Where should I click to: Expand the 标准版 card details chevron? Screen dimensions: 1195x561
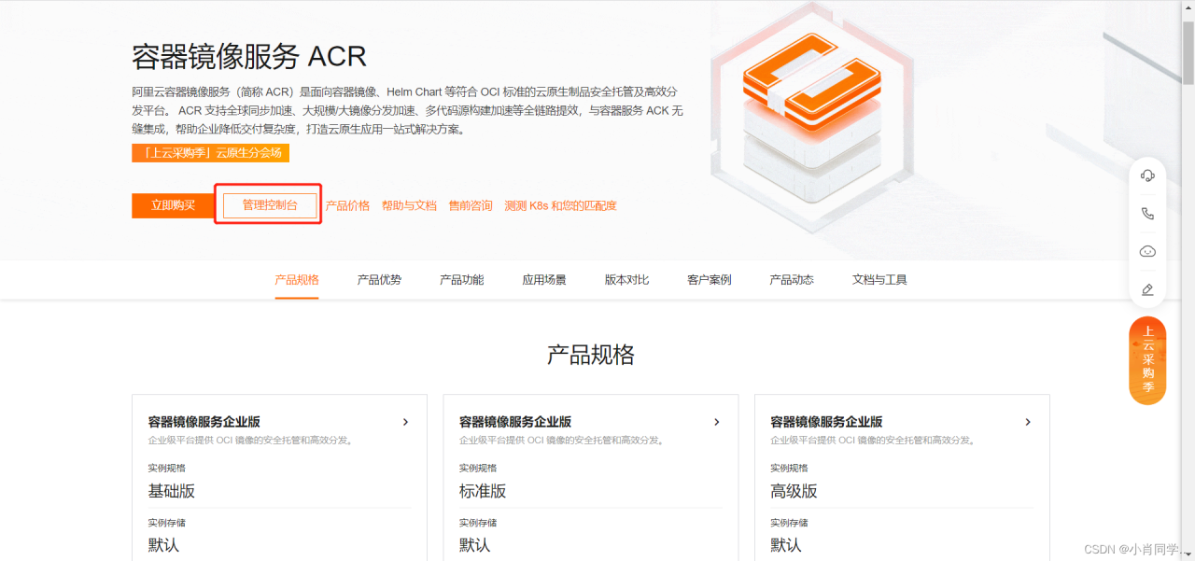[x=716, y=422]
